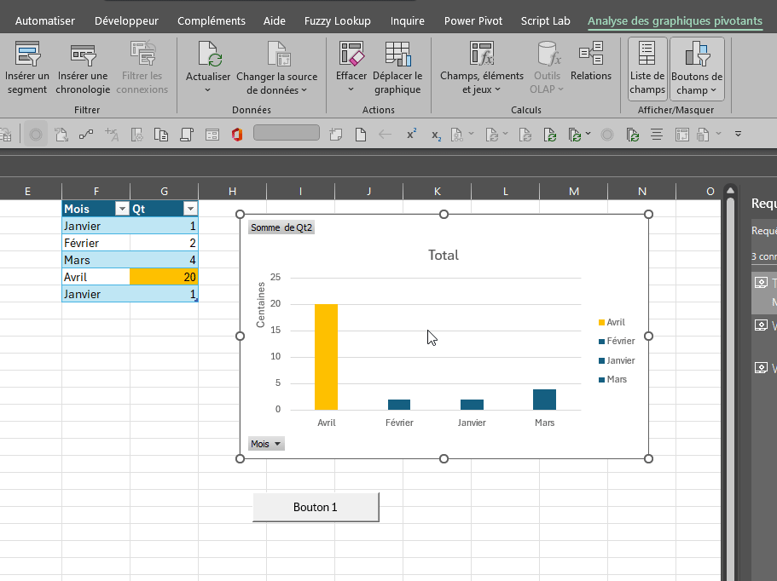Click the Insérer un segment icon
This screenshot has width=777, height=581.
click(x=26, y=54)
